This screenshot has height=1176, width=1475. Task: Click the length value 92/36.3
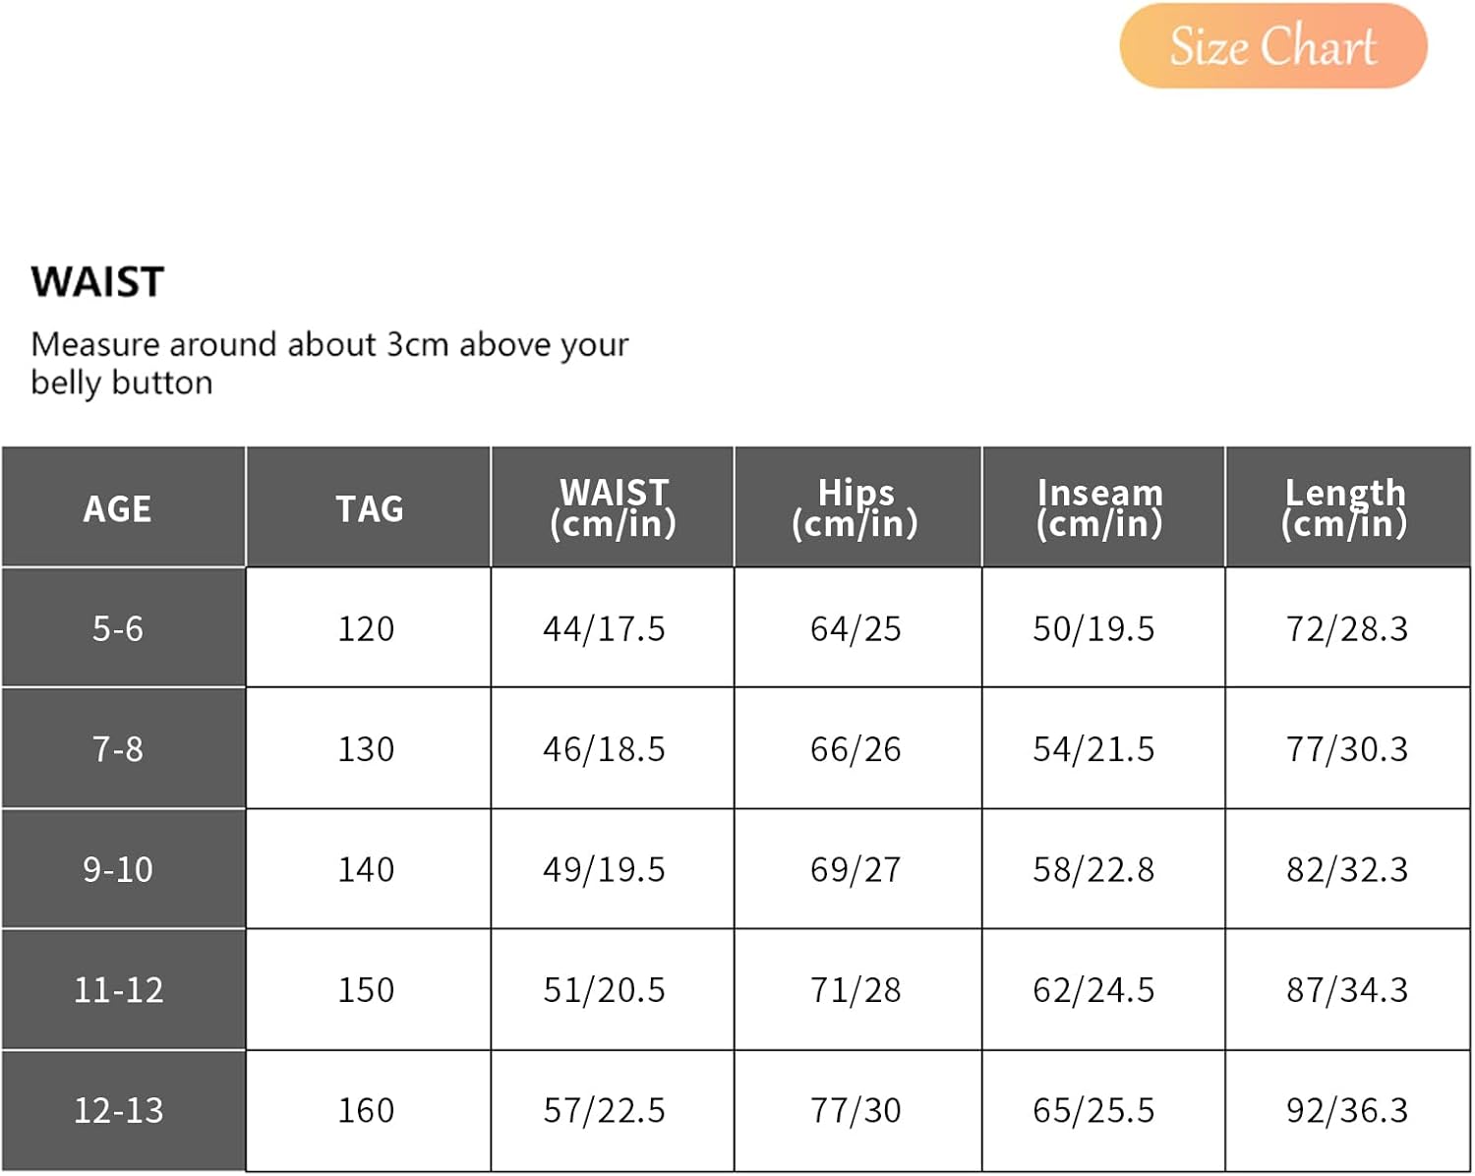tap(1347, 1110)
